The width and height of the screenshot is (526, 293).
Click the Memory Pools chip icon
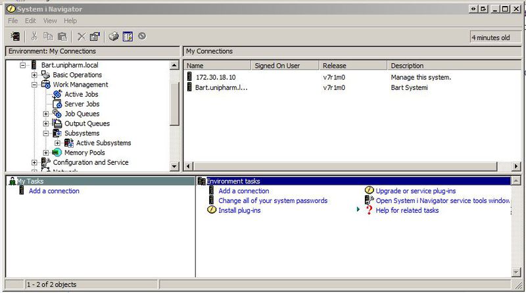click(57, 152)
